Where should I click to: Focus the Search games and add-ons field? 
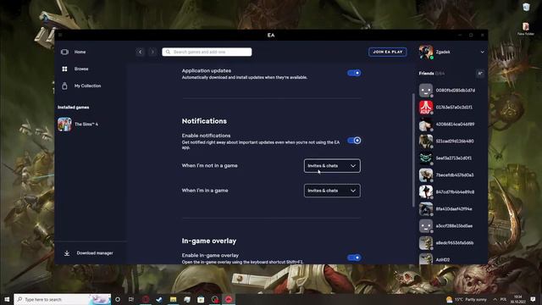tap(207, 52)
